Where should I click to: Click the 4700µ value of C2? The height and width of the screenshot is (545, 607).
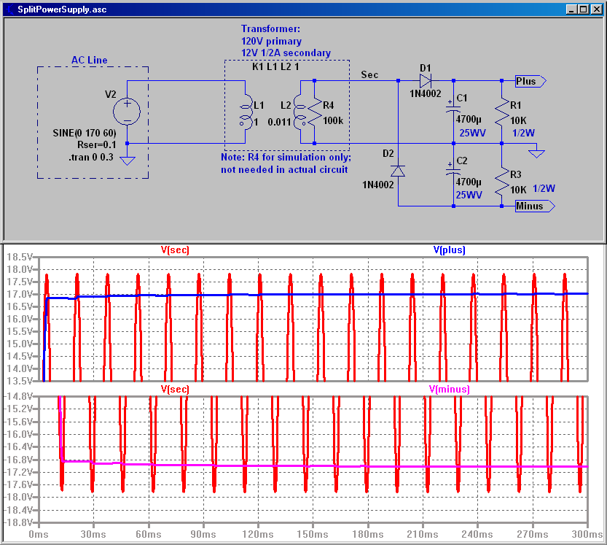click(469, 182)
